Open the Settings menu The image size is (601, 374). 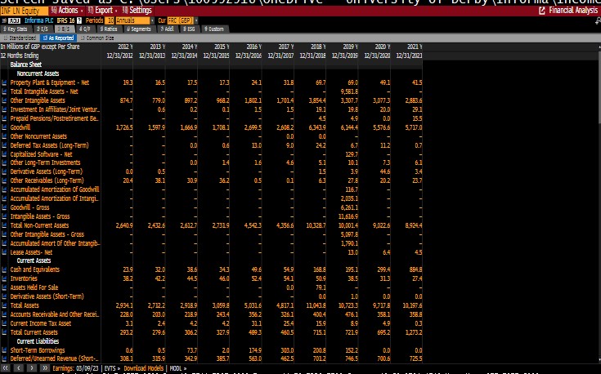pos(137,11)
